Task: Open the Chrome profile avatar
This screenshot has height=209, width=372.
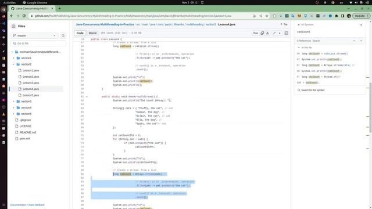Action: [349, 16]
